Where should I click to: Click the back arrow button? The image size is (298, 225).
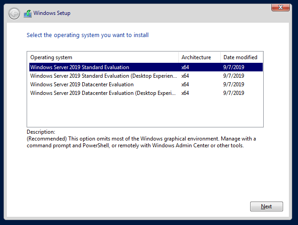pos(14,14)
